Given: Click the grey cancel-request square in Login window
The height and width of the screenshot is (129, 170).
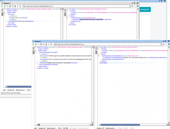Looking at the screenshot, I should coord(20,6).
